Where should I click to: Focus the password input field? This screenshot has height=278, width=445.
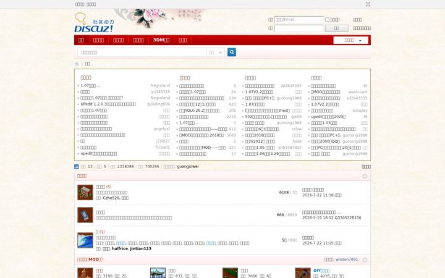pos(299,28)
